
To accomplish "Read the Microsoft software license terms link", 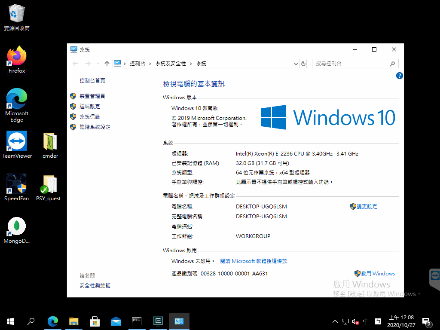I will pos(254,261).
